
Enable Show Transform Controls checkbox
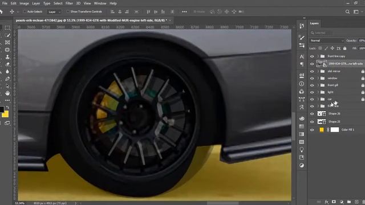tap(68, 11)
